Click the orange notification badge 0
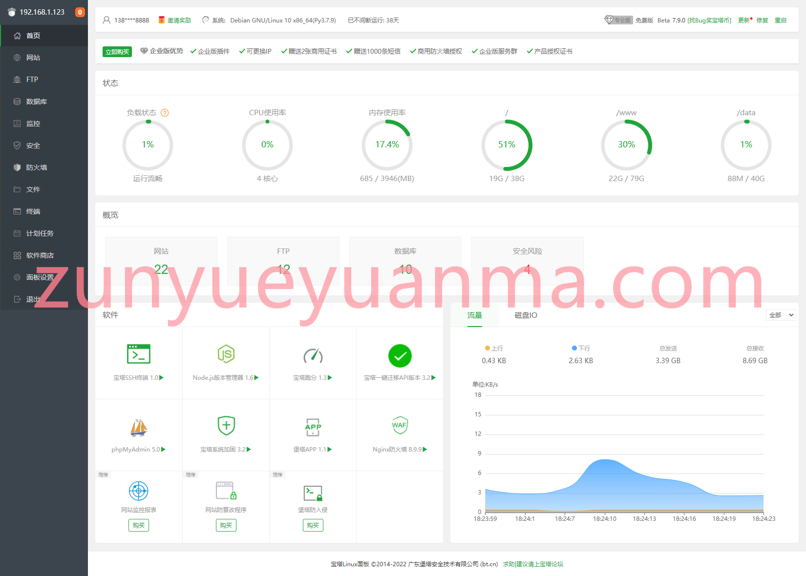806x576 pixels. (x=80, y=12)
